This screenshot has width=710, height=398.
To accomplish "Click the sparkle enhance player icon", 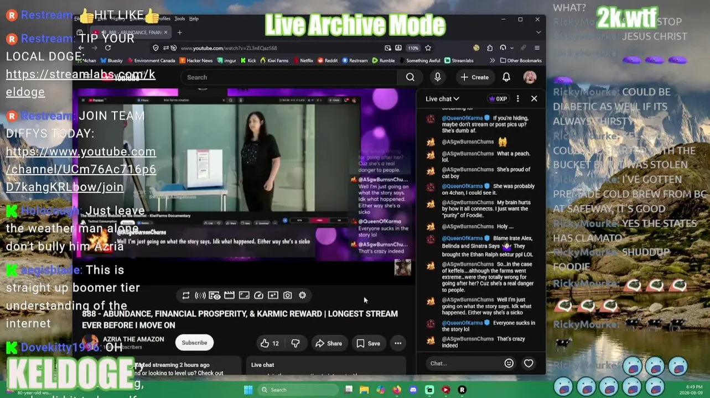I will (x=273, y=295).
